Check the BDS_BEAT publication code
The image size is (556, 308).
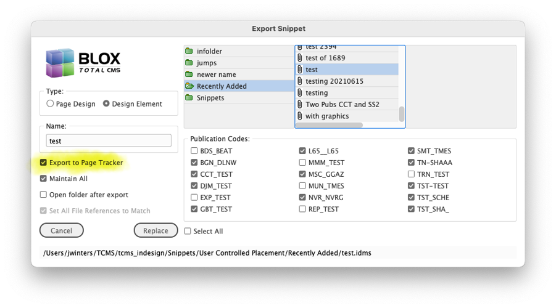[194, 151]
